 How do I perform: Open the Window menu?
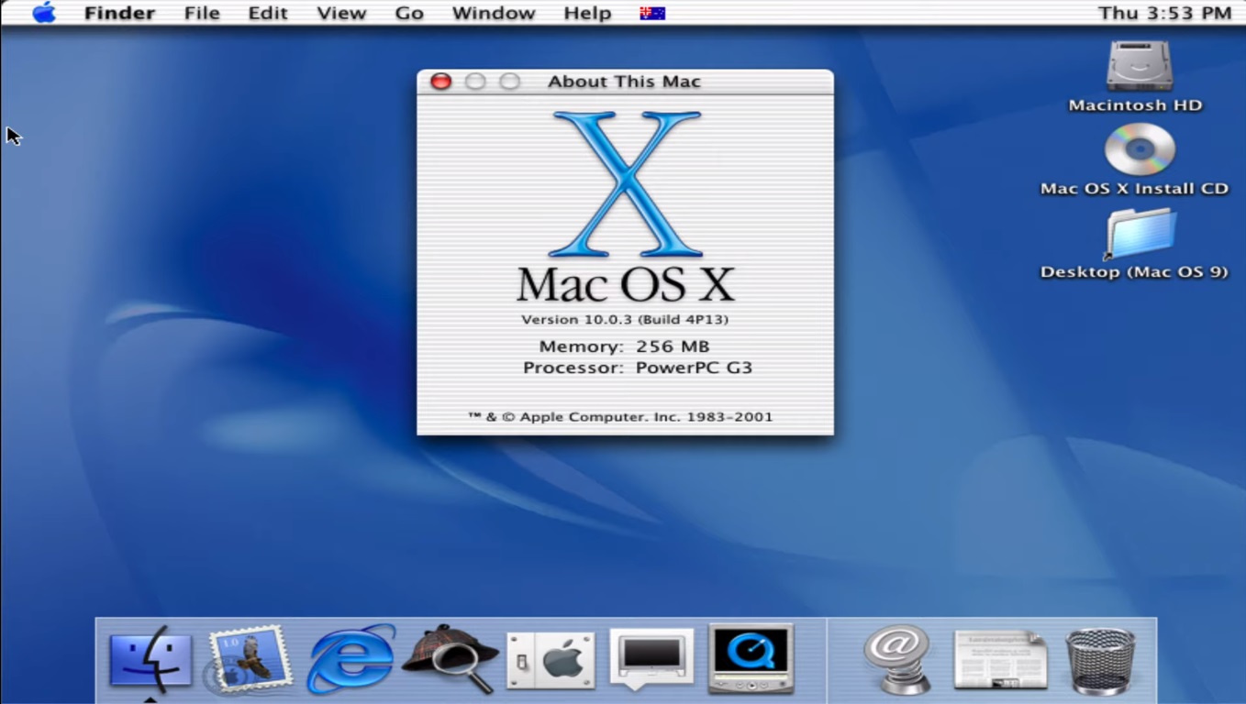pos(494,13)
